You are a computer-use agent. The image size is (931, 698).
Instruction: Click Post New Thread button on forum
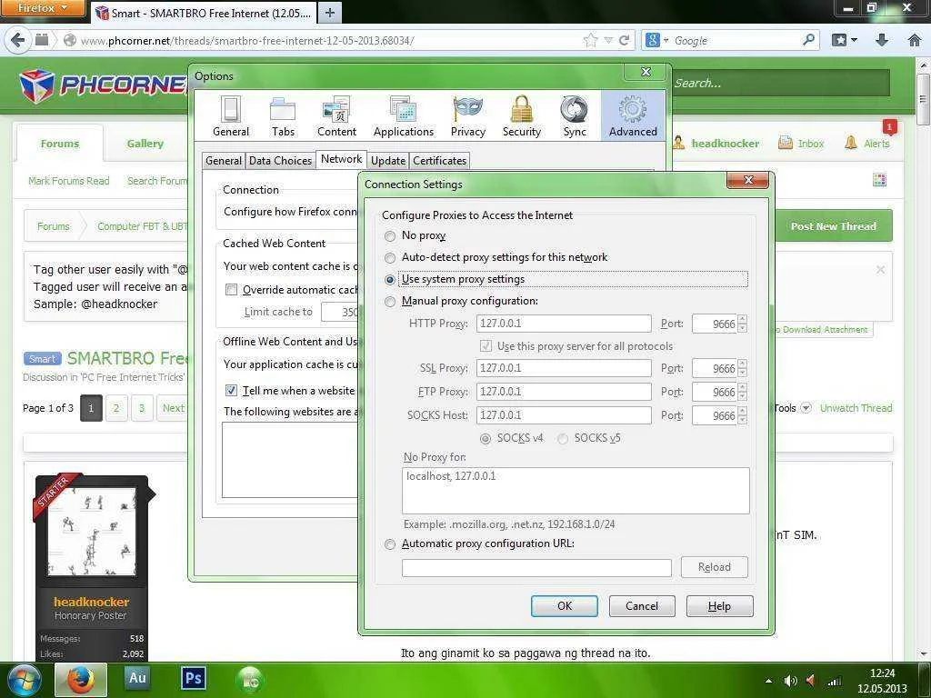point(833,226)
